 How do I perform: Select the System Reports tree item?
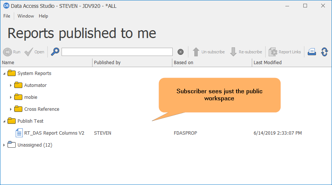tap(34, 73)
